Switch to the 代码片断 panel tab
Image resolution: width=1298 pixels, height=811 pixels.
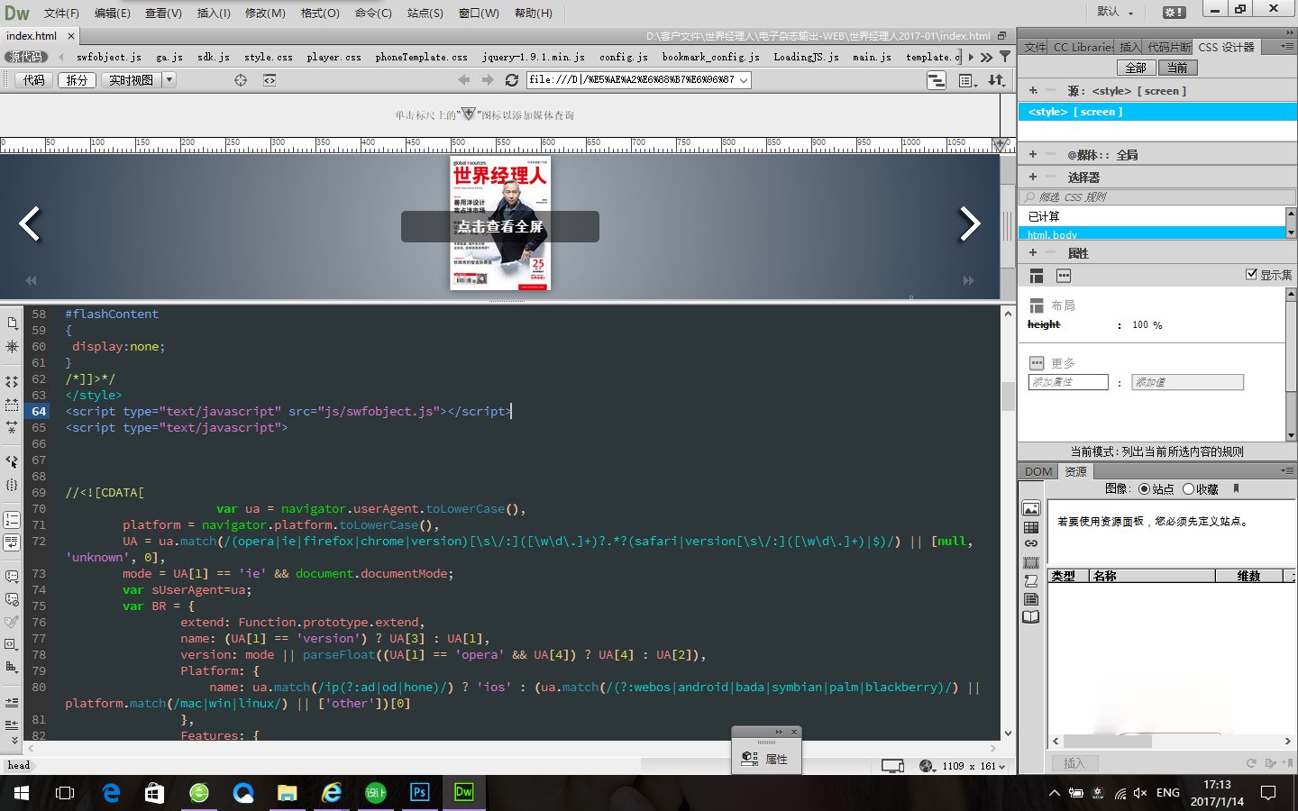coord(1169,47)
